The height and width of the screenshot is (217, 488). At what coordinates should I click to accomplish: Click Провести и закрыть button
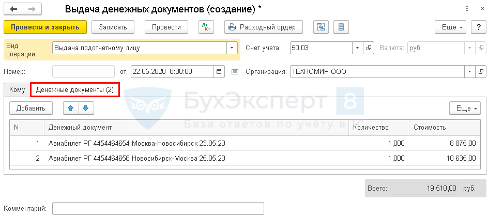pos(44,27)
